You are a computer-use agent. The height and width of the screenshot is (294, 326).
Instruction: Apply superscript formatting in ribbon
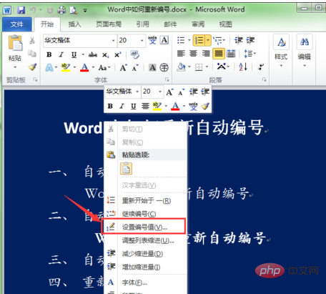pos(118,55)
